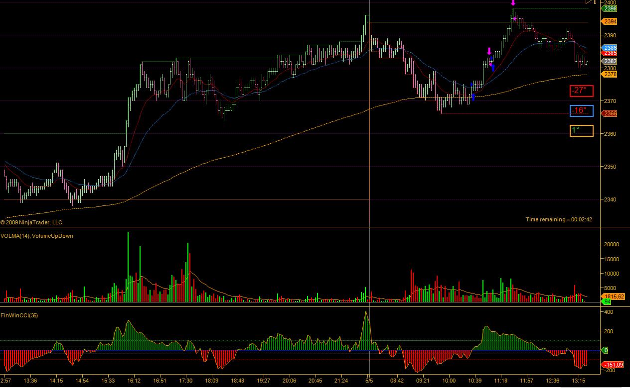
Task: Select the blue 2386 price marker
Action: point(610,48)
